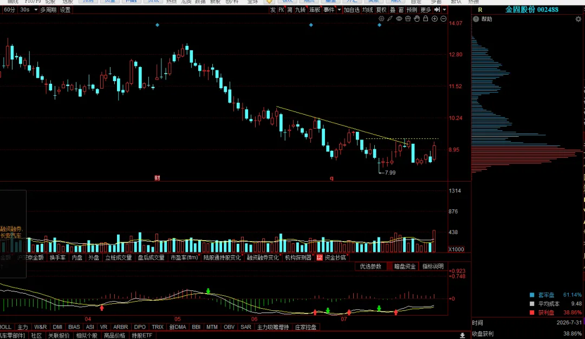Screen dimensions: 585x339
Task: Open the 陆股通持股变化 tab
Action: click(222, 257)
